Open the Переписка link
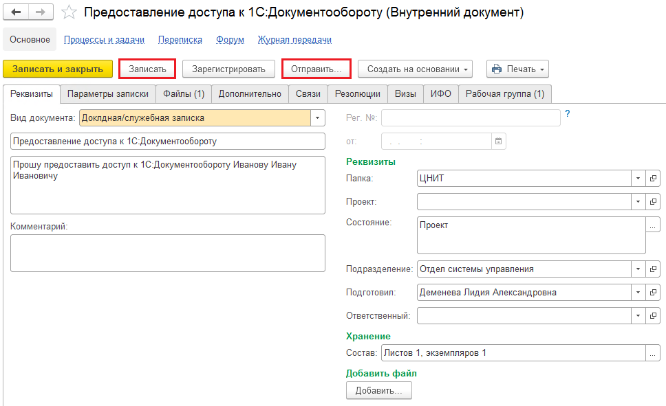The width and height of the screenshot is (666, 406). [x=180, y=39]
